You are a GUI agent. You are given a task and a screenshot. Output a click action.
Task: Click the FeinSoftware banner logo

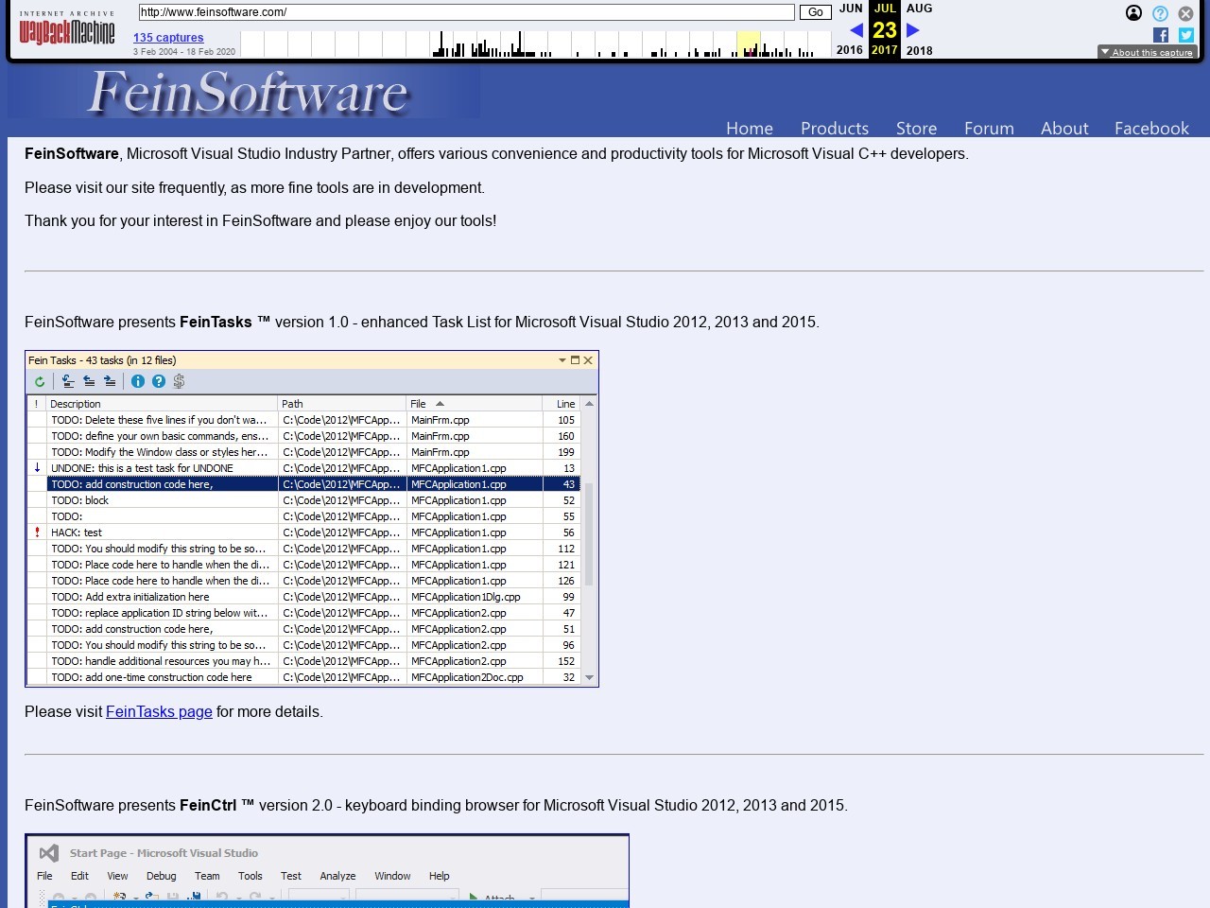[244, 92]
